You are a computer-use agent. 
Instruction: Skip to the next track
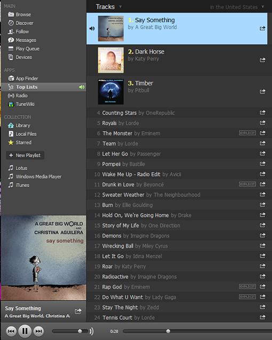(x=38, y=331)
